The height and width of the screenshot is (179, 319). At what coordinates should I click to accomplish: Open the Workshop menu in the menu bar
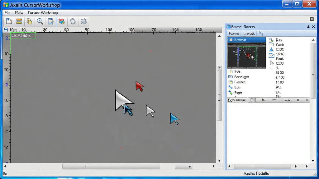43,12
